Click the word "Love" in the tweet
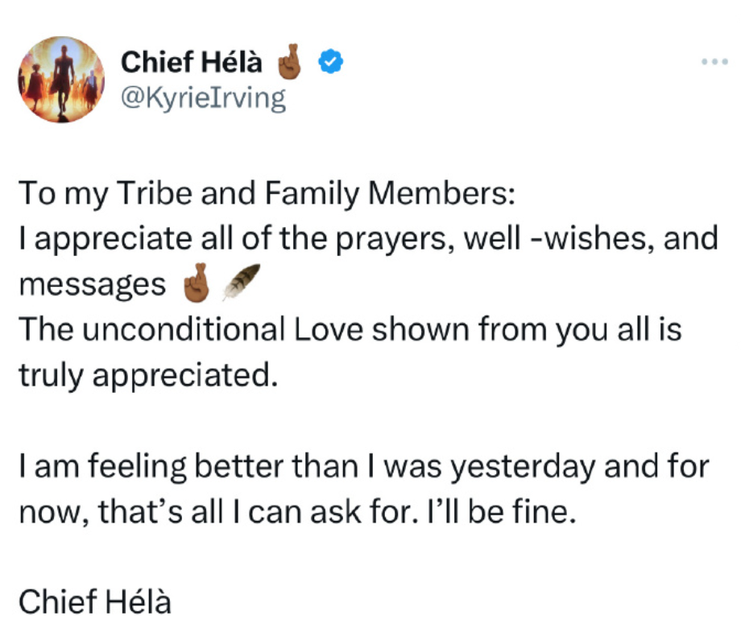741x628 pixels. point(329,328)
